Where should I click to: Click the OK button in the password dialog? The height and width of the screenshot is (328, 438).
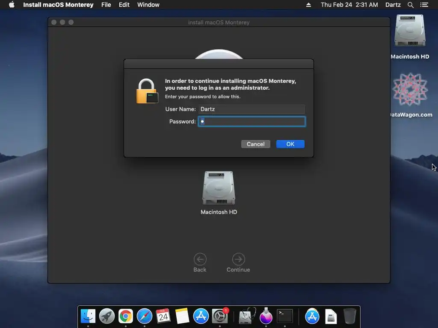coord(290,144)
